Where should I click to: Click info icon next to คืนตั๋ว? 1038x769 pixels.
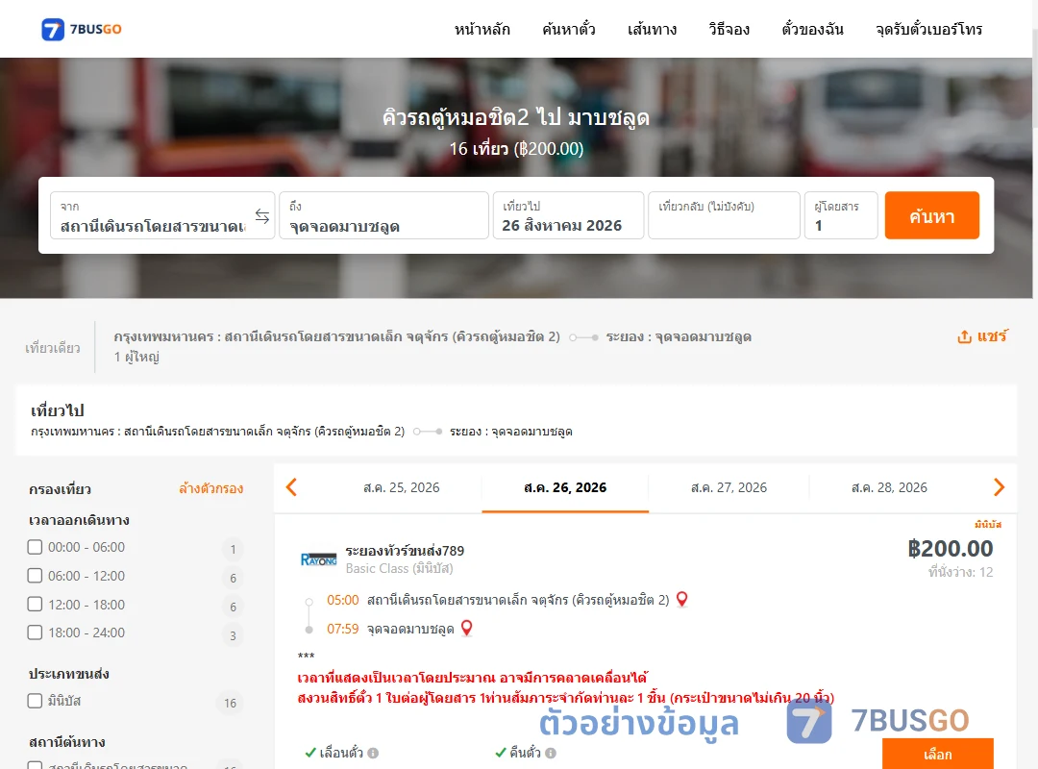pos(551,753)
